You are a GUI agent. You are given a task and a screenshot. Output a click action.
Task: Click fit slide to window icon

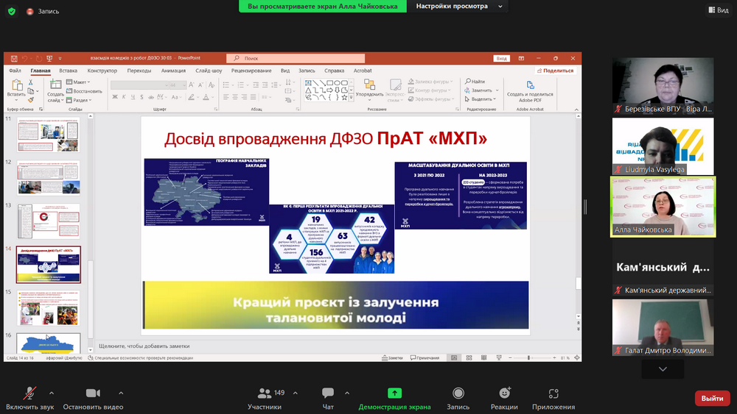click(x=577, y=357)
